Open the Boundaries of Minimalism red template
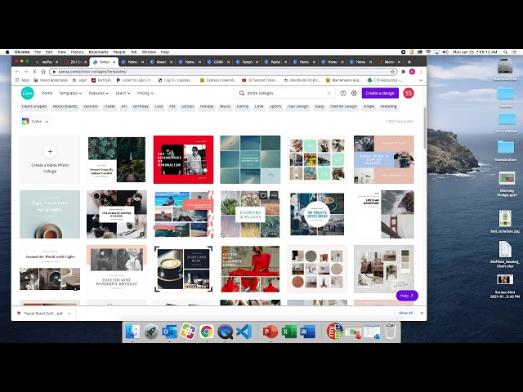The image size is (523, 392). pos(183,159)
